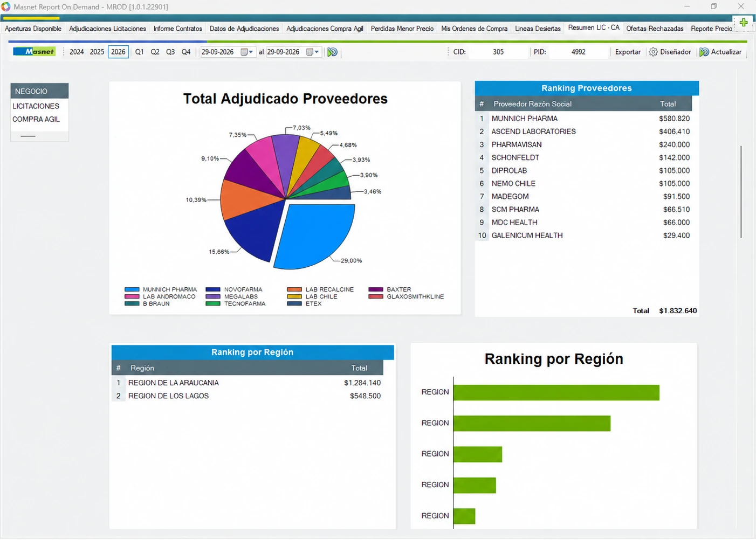Click the MUNNICH PHARMA legend blue swatch
The width and height of the screenshot is (756, 540).
tap(132, 290)
